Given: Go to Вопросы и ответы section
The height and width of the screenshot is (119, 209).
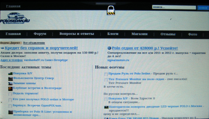Looking at the screenshot, I should tap(77, 34).
